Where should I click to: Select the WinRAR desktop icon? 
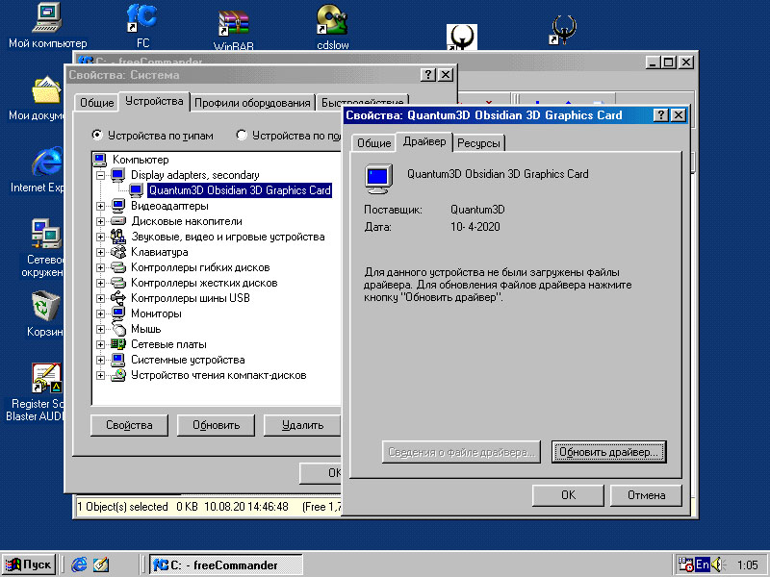pyautogui.click(x=233, y=23)
